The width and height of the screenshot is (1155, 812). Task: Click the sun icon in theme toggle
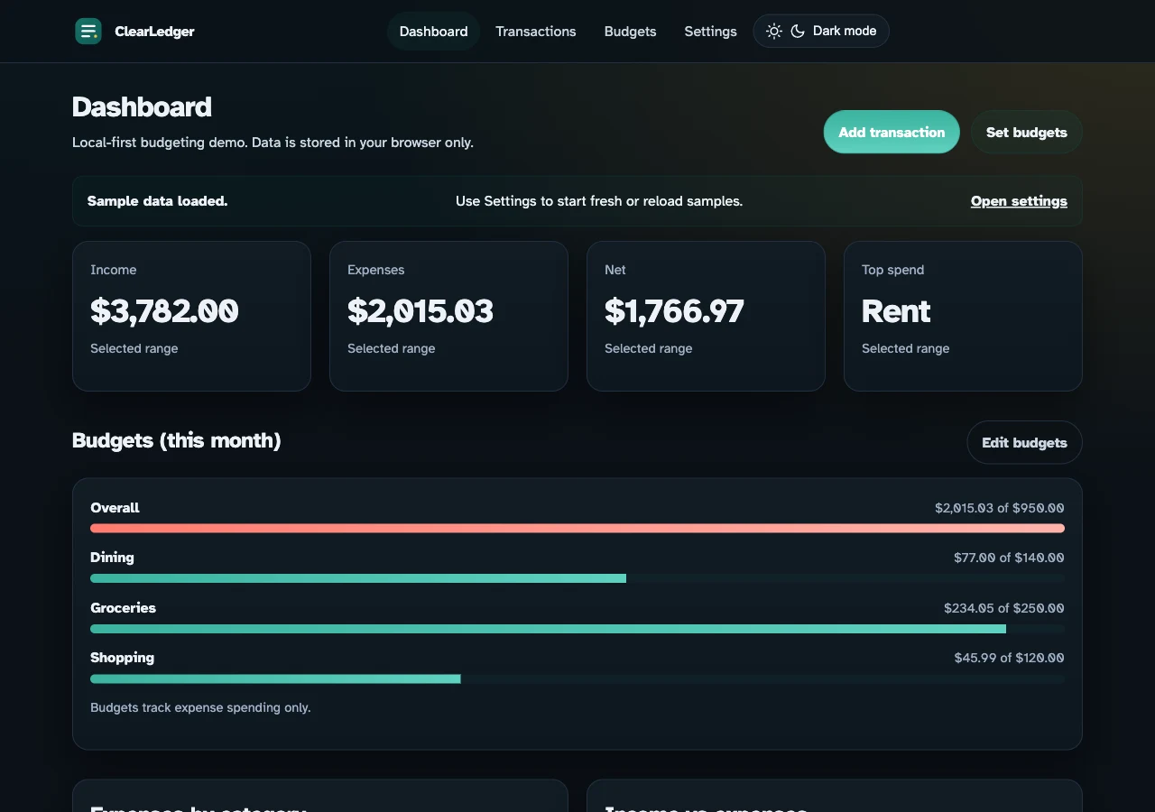click(774, 32)
